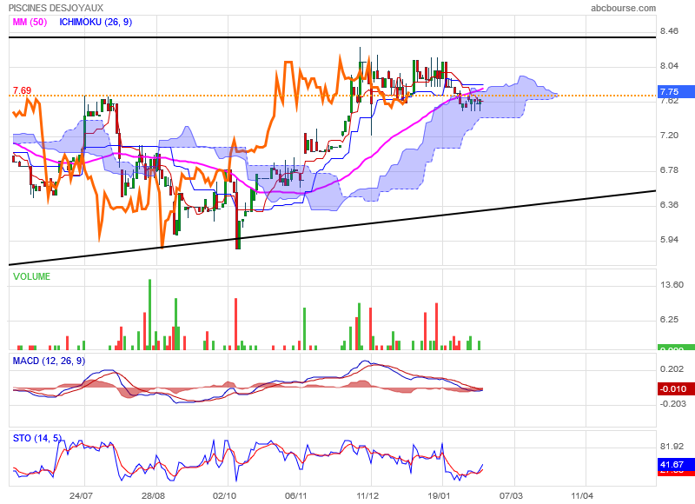Click the 13.60 volume axis value

pyautogui.click(x=672, y=284)
